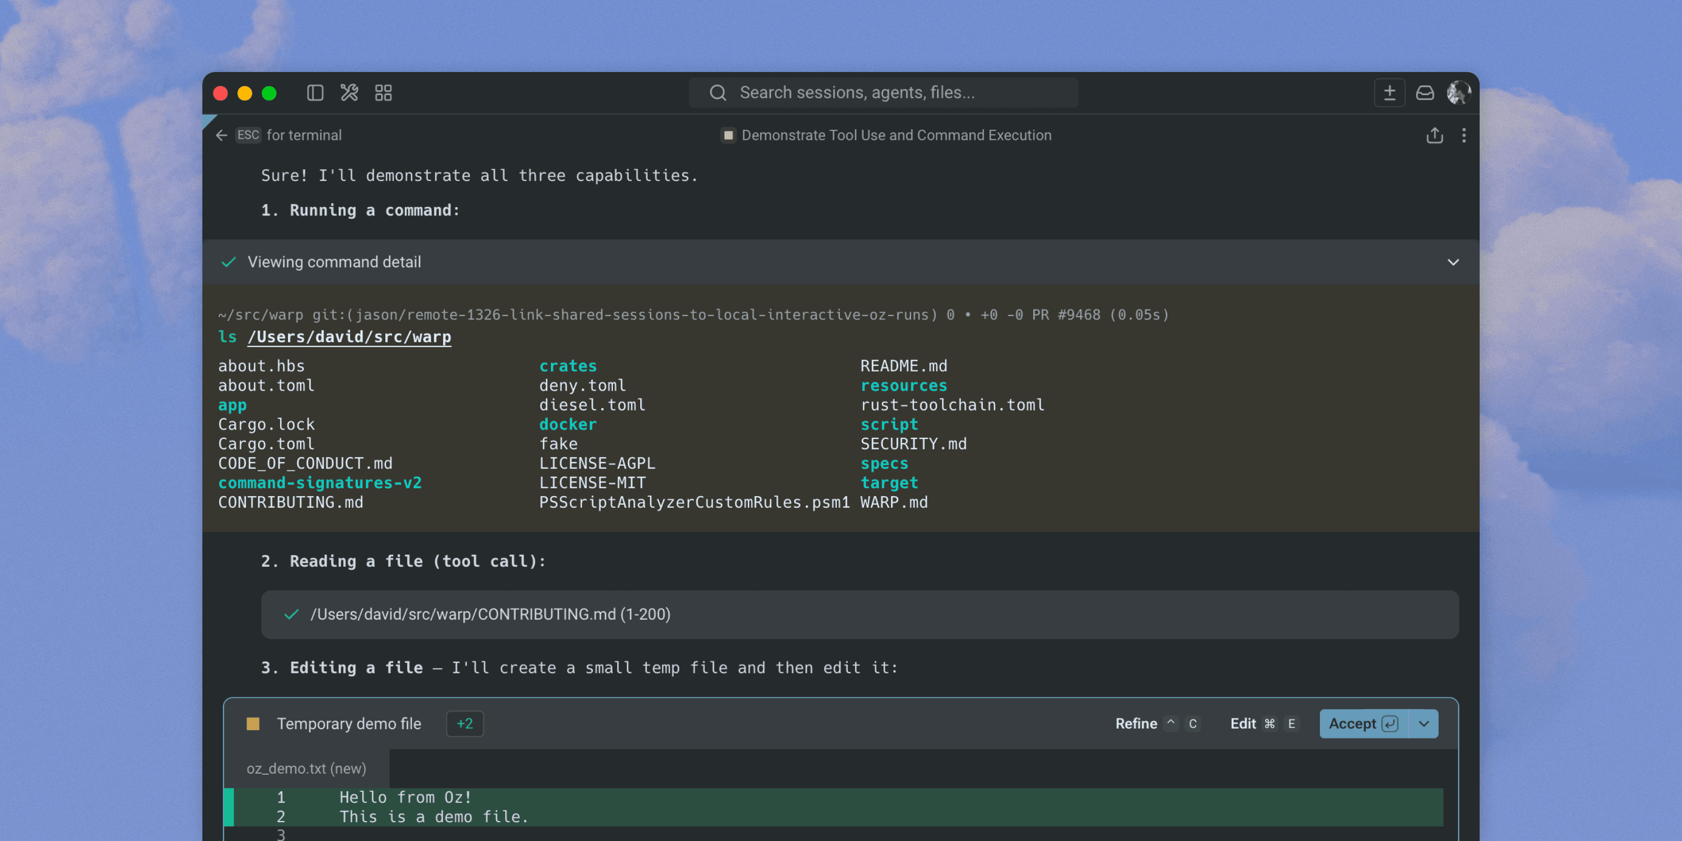Click the profile avatar
Image resolution: width=1682 pixels, height=841 pixels.
click(1459, 93)
